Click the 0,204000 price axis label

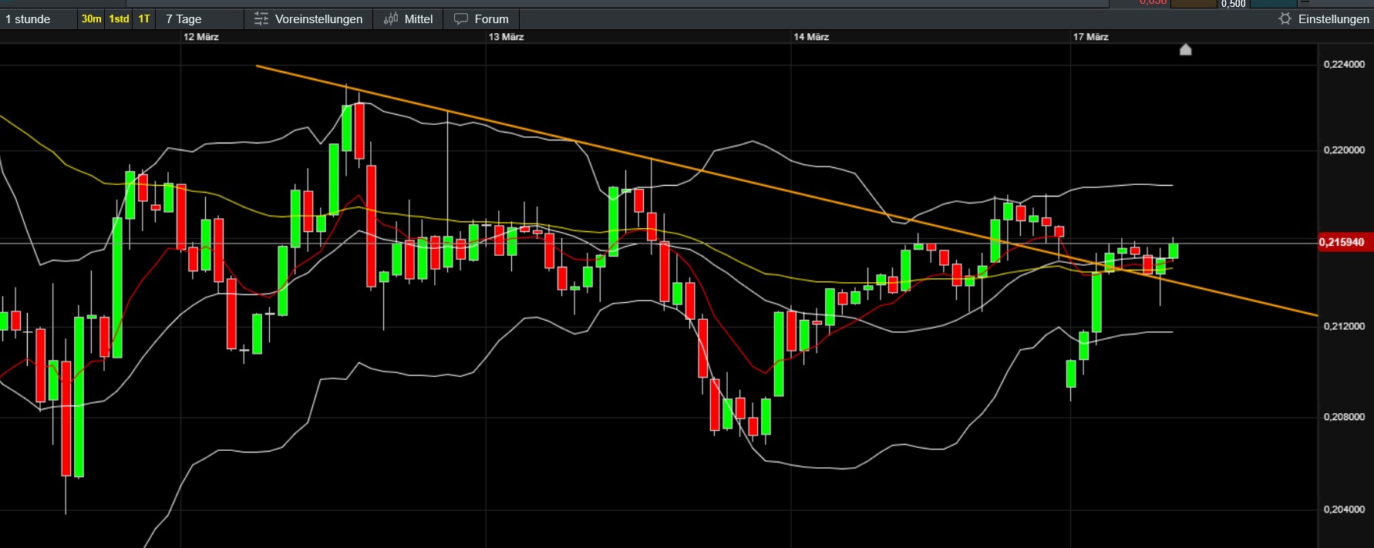[1344, 509]
